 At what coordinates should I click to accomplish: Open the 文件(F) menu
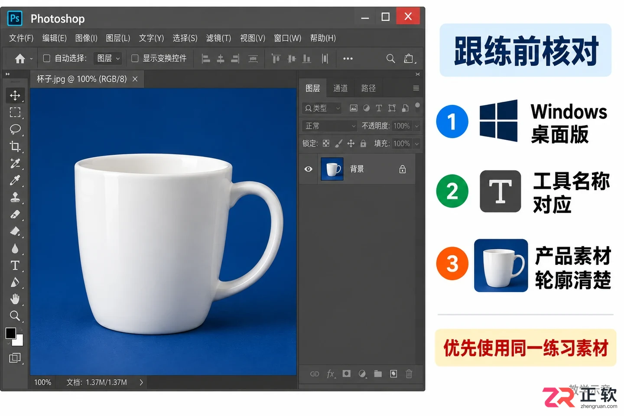21,38
